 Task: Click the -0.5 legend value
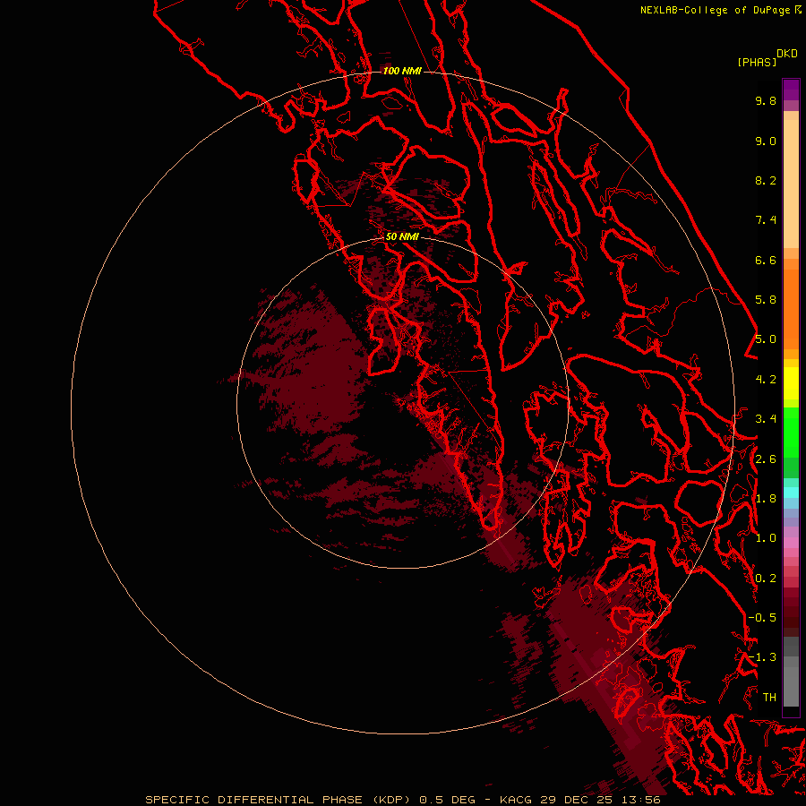coord(762,618)
